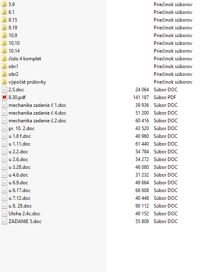209x272 pixels.
Task: Click the document icon for u 6.17.doc
Action: 4,190
